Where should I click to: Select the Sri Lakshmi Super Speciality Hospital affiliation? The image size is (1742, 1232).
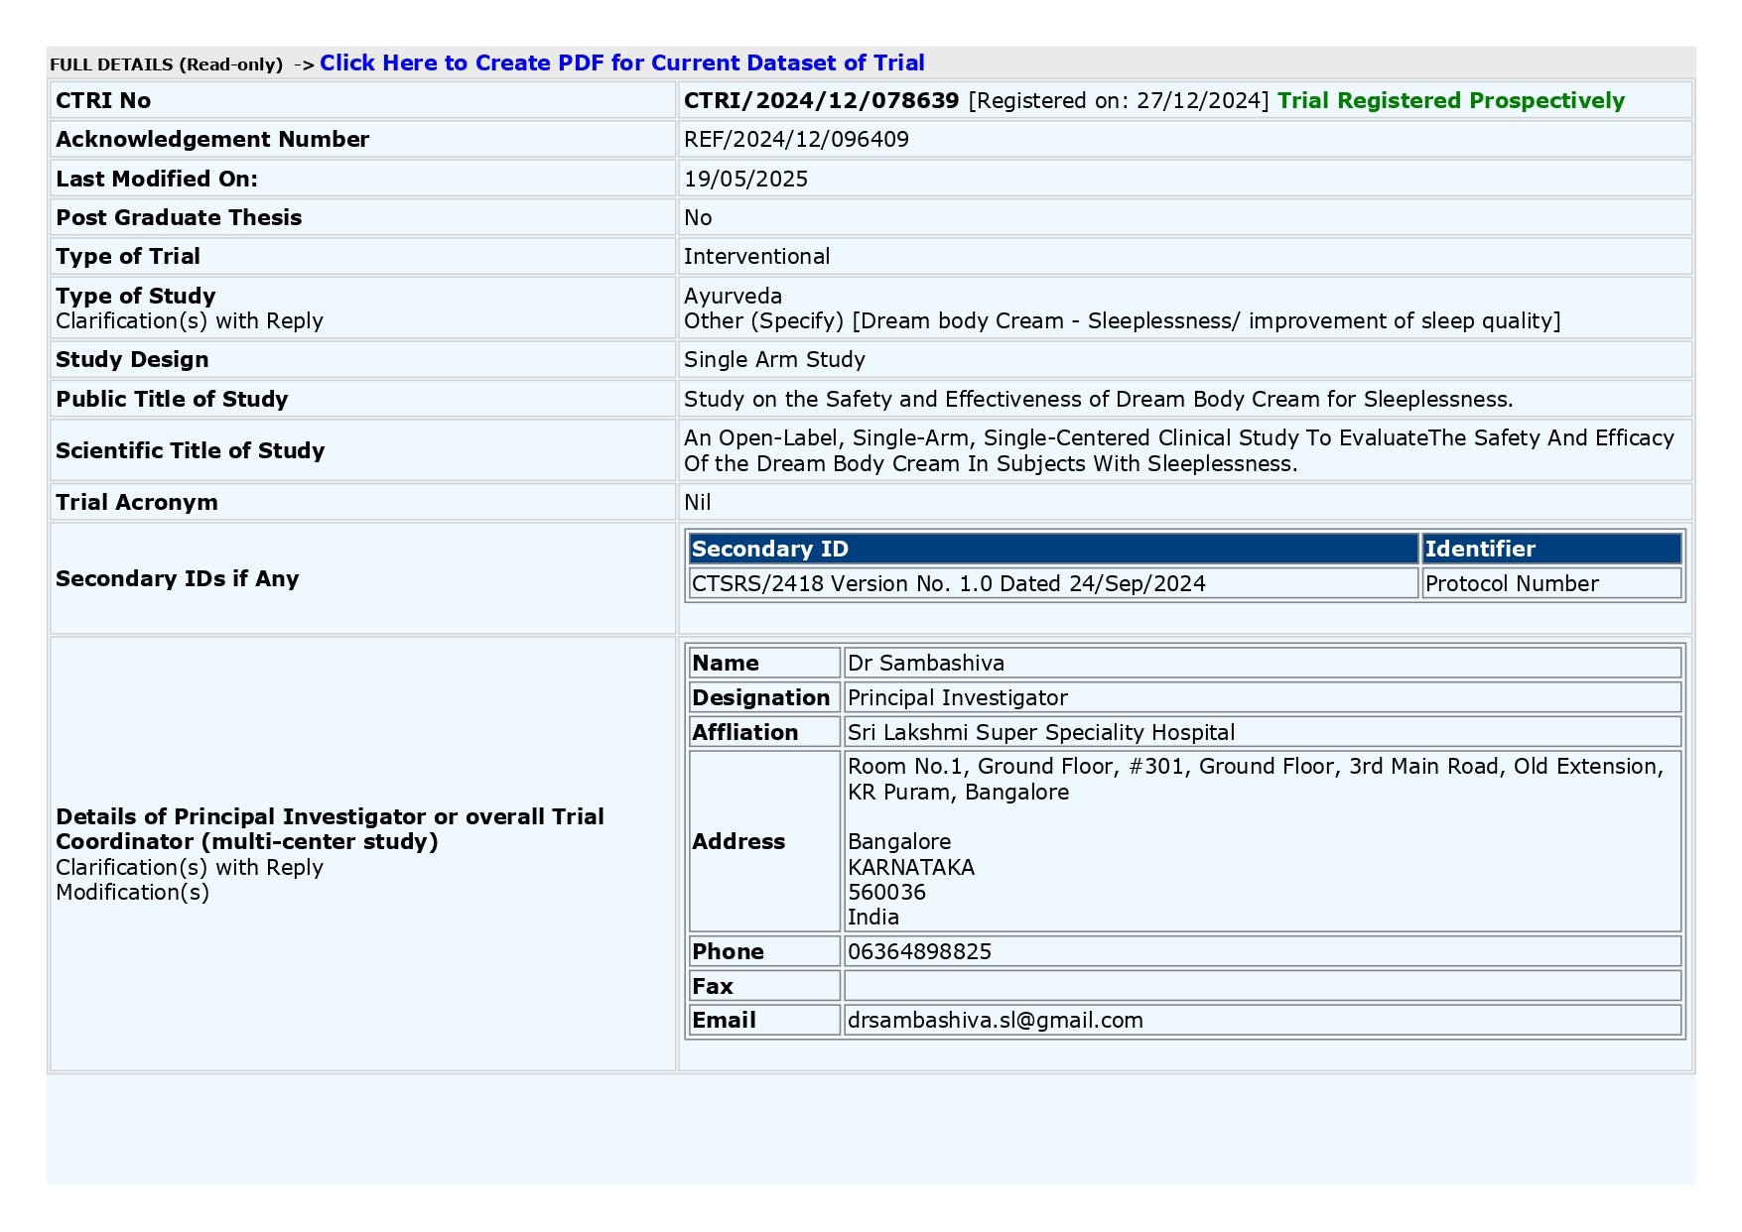click(x=1040, y=732)
